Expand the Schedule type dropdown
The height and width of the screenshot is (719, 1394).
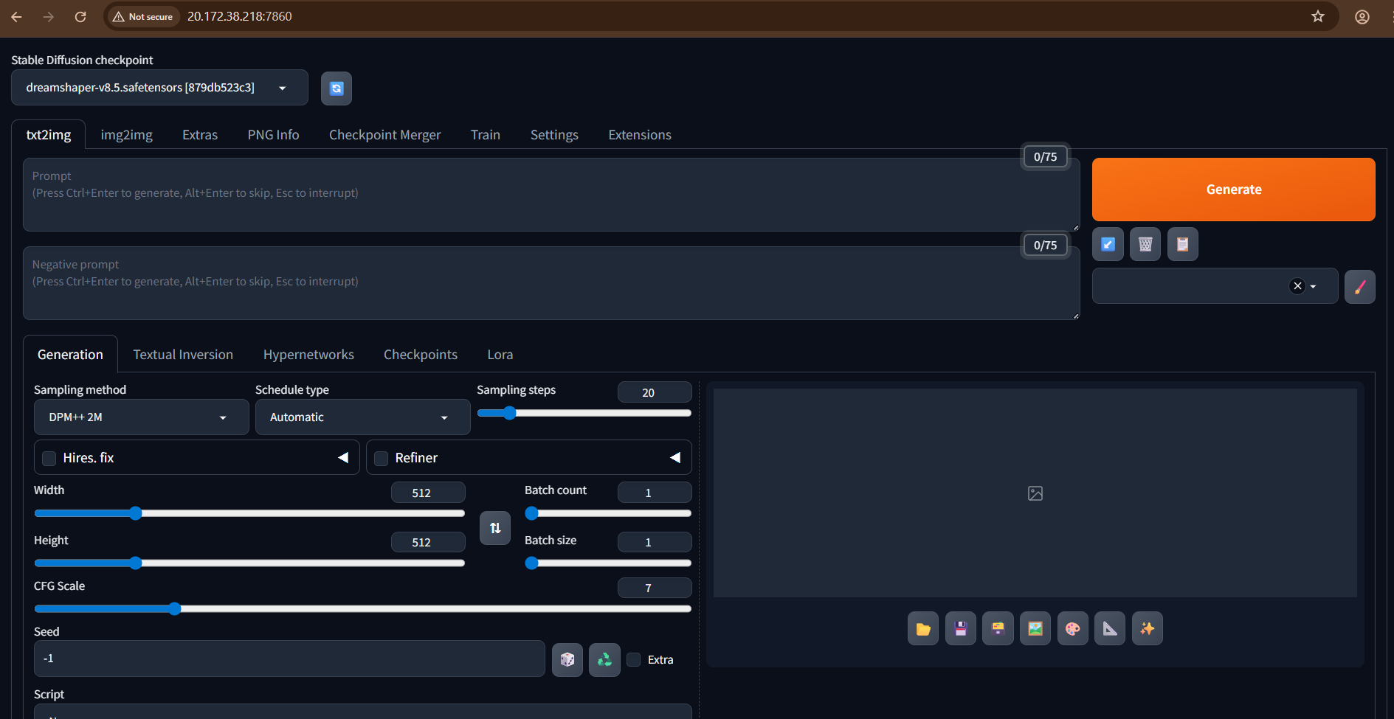[362, 417]
